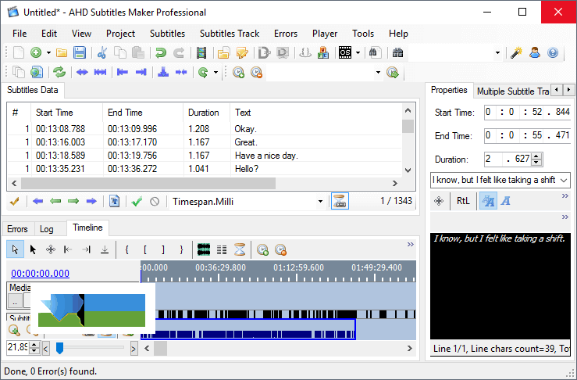This screenshot has width=577, height=380.
Task: Click the hourglass icon in Timeline toolbar
Action: pos(241,250)
